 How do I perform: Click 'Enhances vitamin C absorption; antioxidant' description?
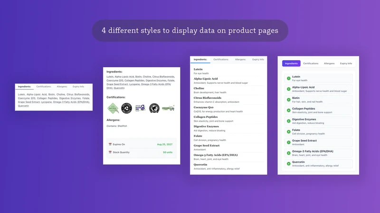(216, 102)
